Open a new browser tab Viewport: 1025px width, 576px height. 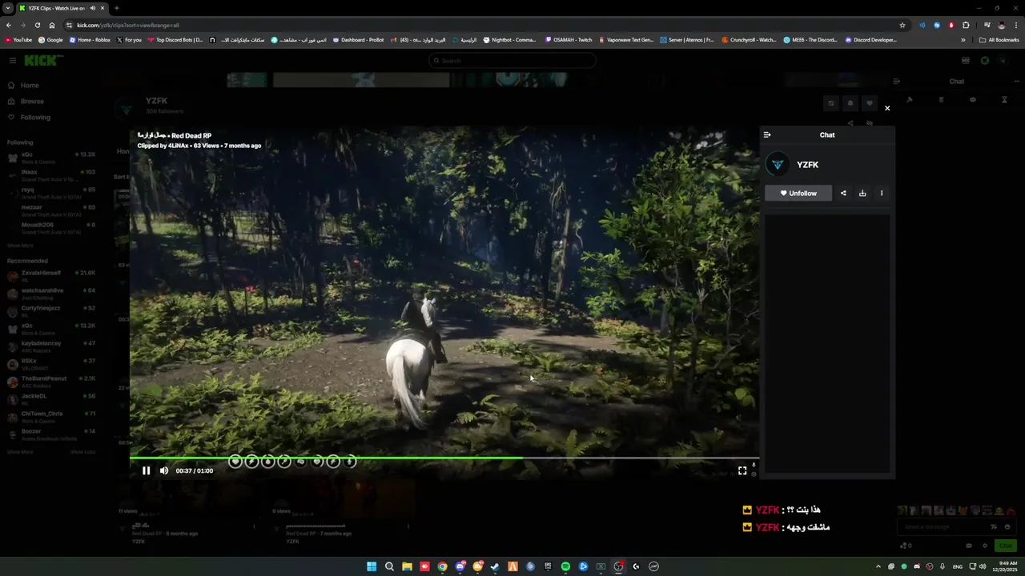[117, 8]
